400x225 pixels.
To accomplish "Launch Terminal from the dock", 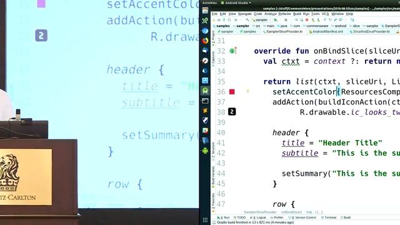I will click(205, 101).
